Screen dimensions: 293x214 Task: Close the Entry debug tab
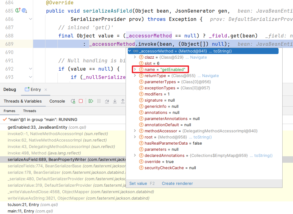(x=46, y=90)
